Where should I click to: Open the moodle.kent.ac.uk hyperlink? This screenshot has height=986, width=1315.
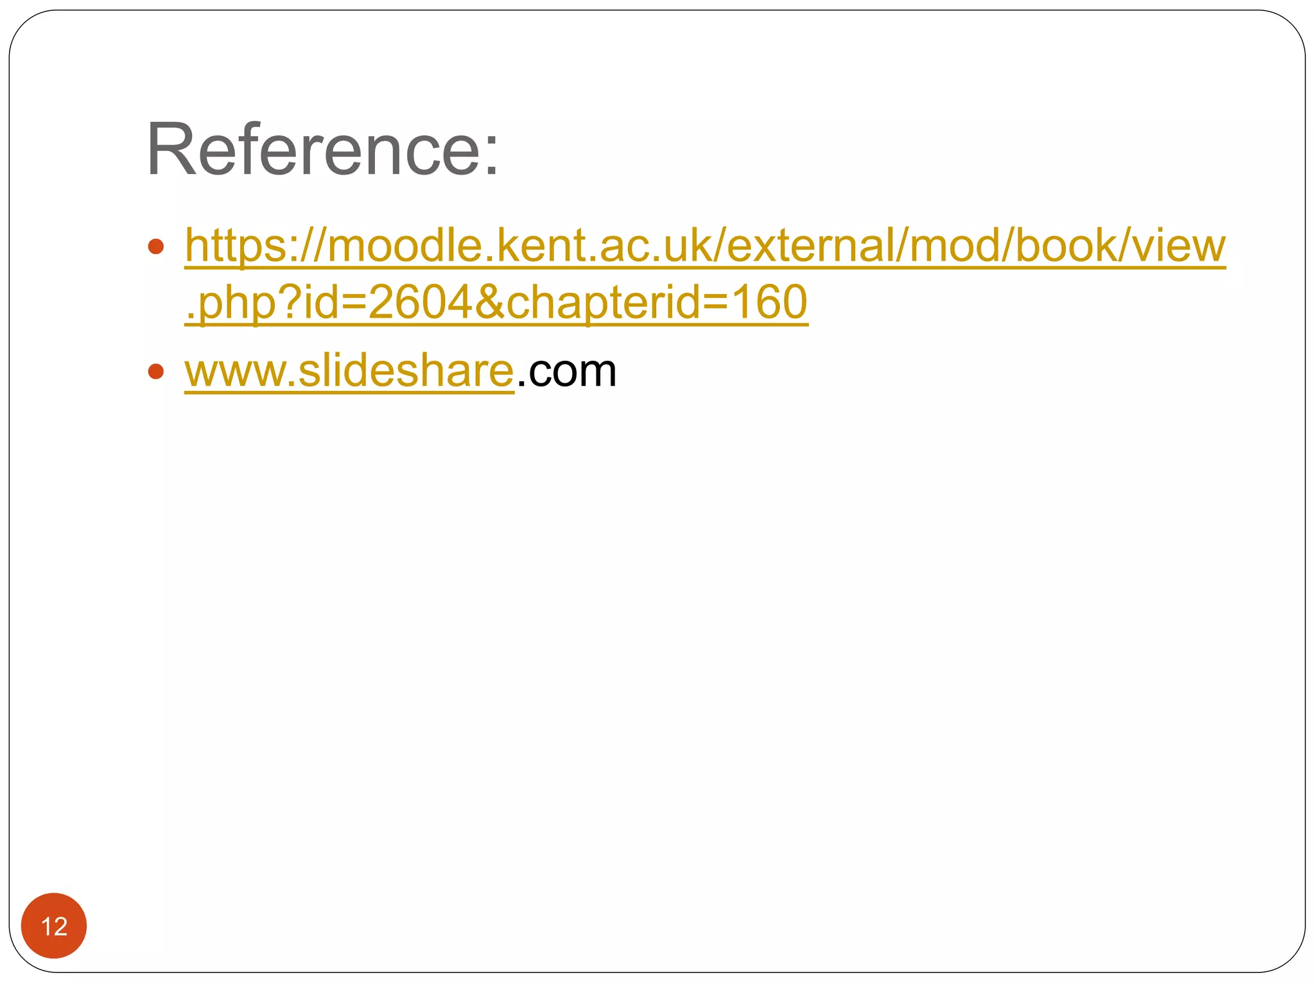pyautogui.click(x=704, y=246)
